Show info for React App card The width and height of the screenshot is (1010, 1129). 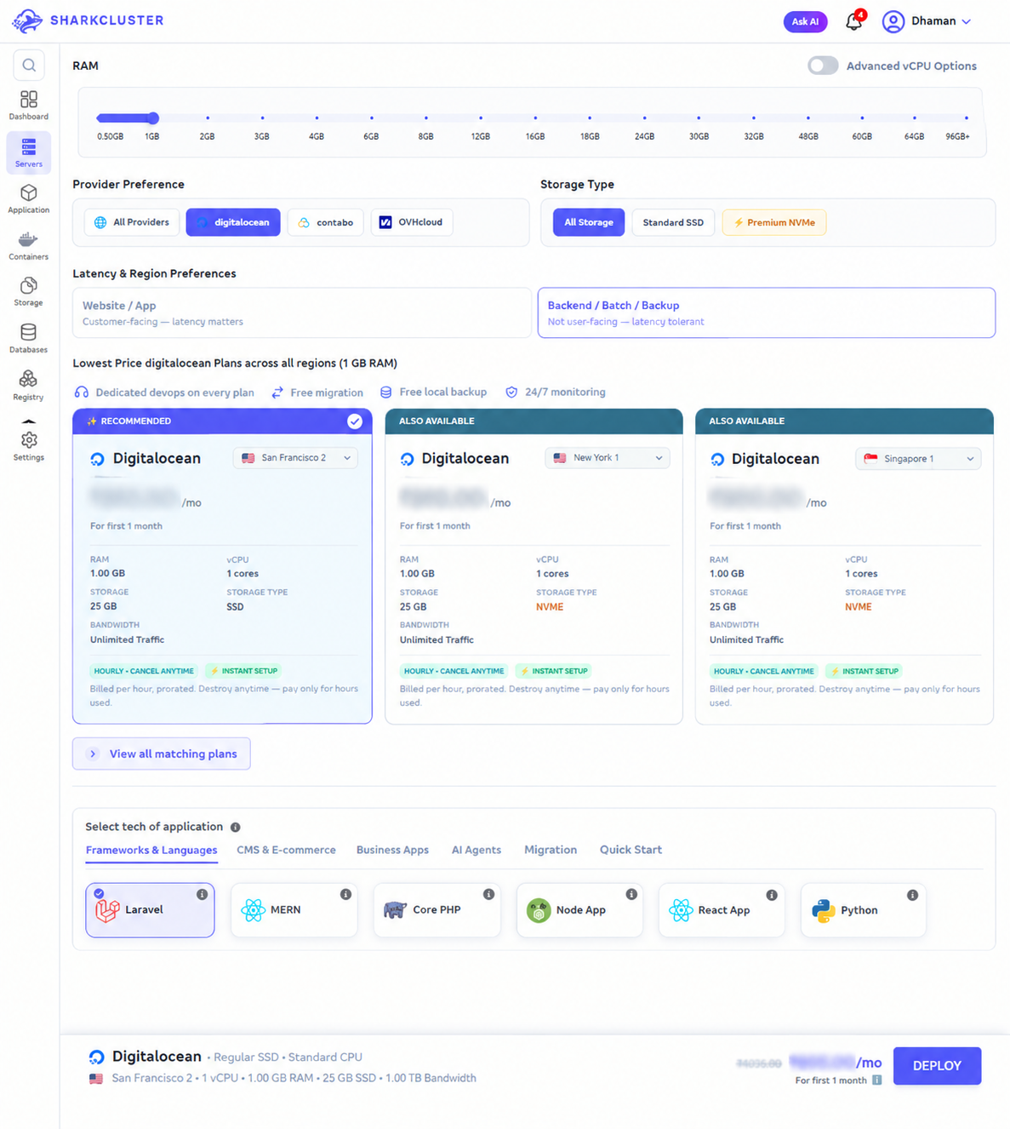pyautogui.click(x=772, y=895)
